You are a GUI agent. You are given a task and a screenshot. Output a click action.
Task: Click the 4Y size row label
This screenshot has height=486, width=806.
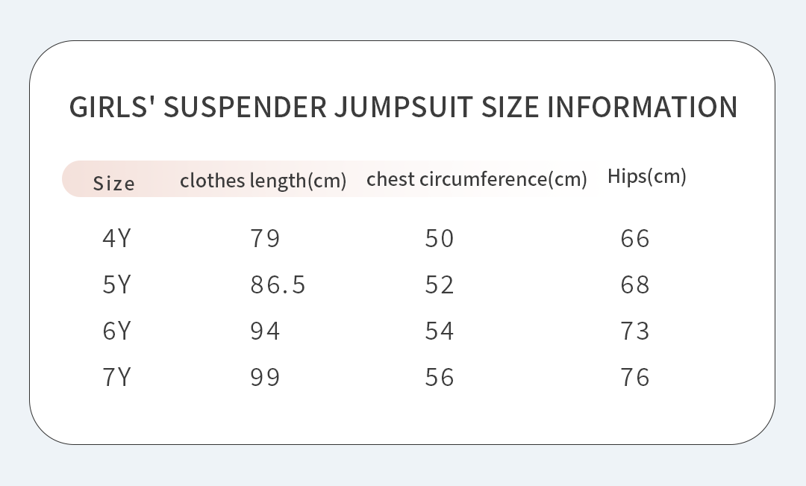click(x=116, y=238)
